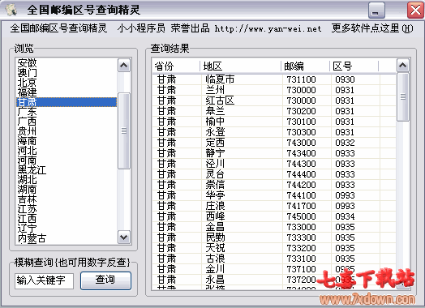Select 内蒙古 in province list
Image resolution: width=425 pixels, height=308 pixels.
coord(67,238)
